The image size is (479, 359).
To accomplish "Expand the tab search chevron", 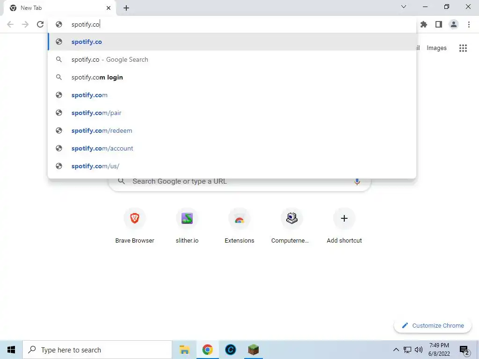I will click(x=404, y=7).
